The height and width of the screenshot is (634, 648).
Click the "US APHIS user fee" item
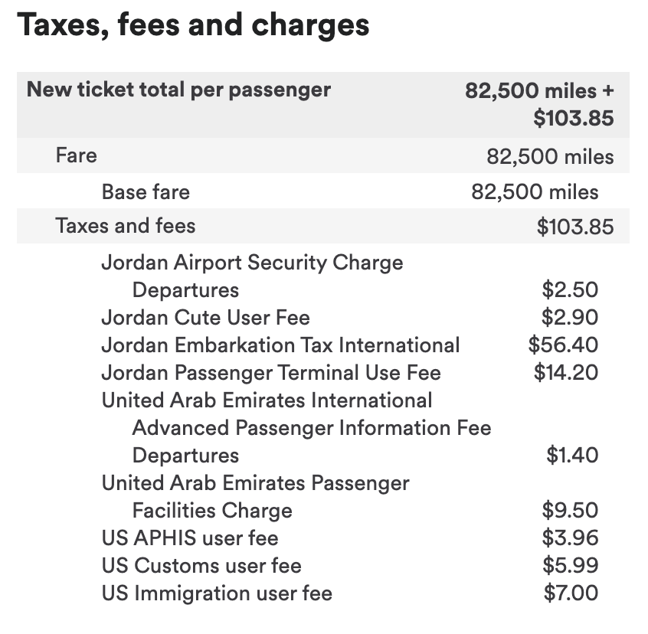189,538
